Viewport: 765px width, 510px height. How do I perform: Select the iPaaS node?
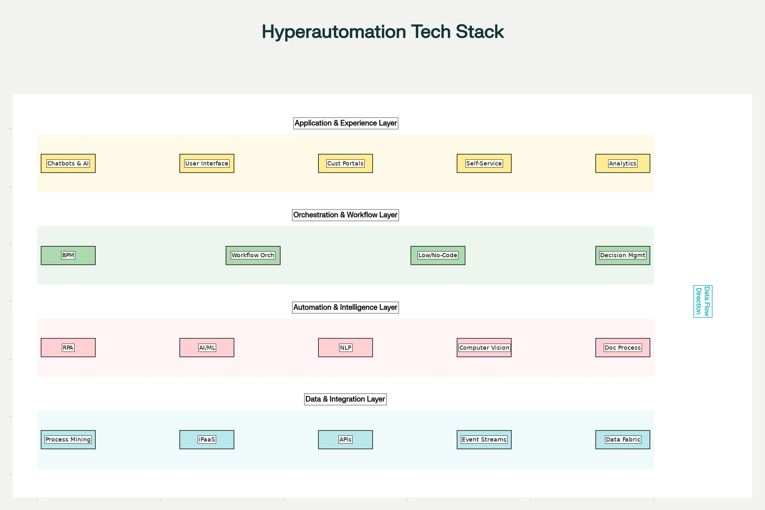[207, 440]
